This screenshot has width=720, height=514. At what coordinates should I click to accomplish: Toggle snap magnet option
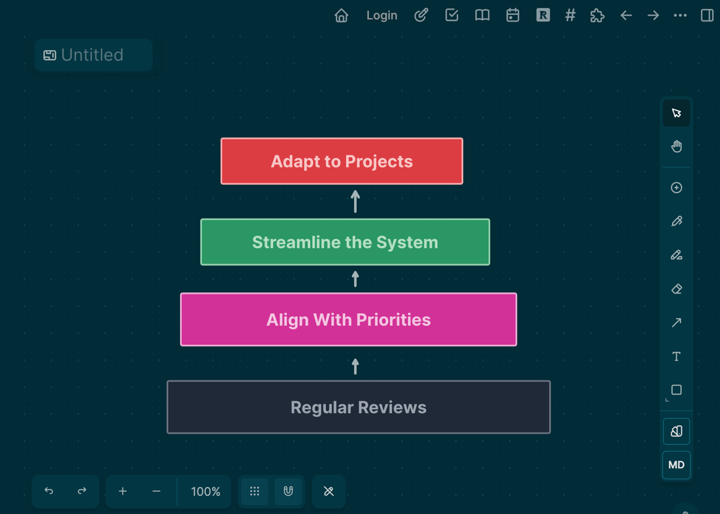point(288,491)
